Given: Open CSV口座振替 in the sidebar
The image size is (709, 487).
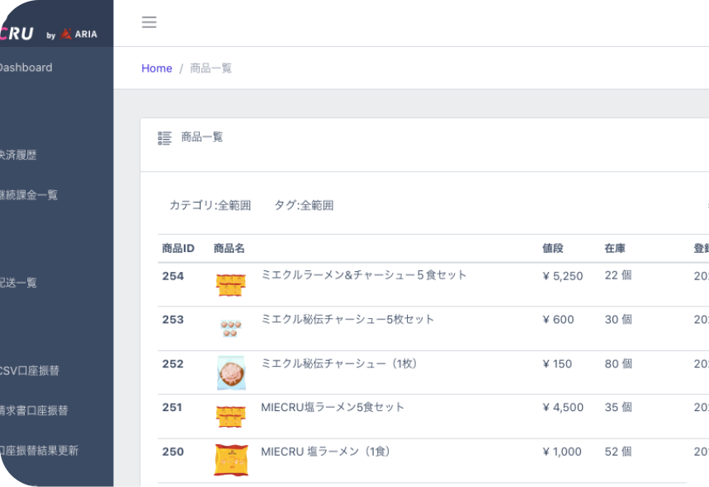Looking at the screenshot, I should pos(30,371).
